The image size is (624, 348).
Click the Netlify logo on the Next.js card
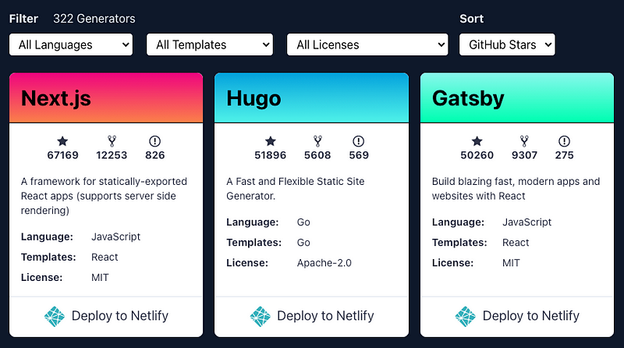pyautogui.click(x=55, y=317)
